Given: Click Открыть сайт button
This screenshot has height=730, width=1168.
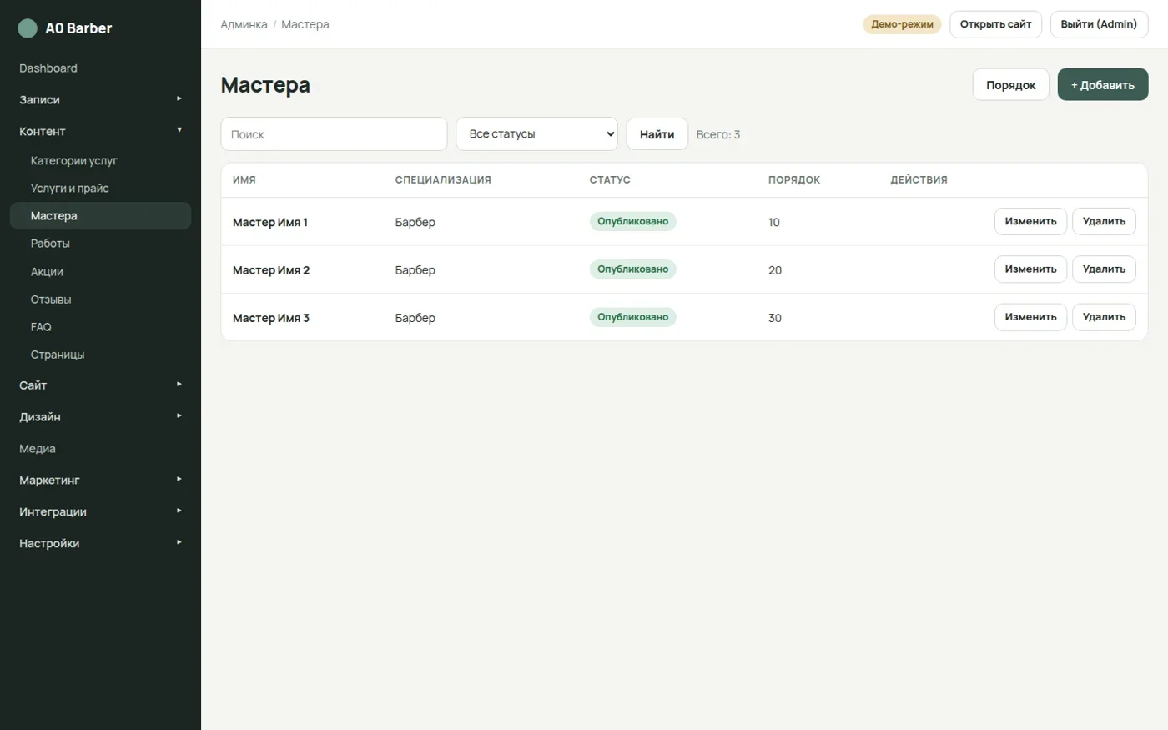Looking at the screenshot, I should [995, 24].
